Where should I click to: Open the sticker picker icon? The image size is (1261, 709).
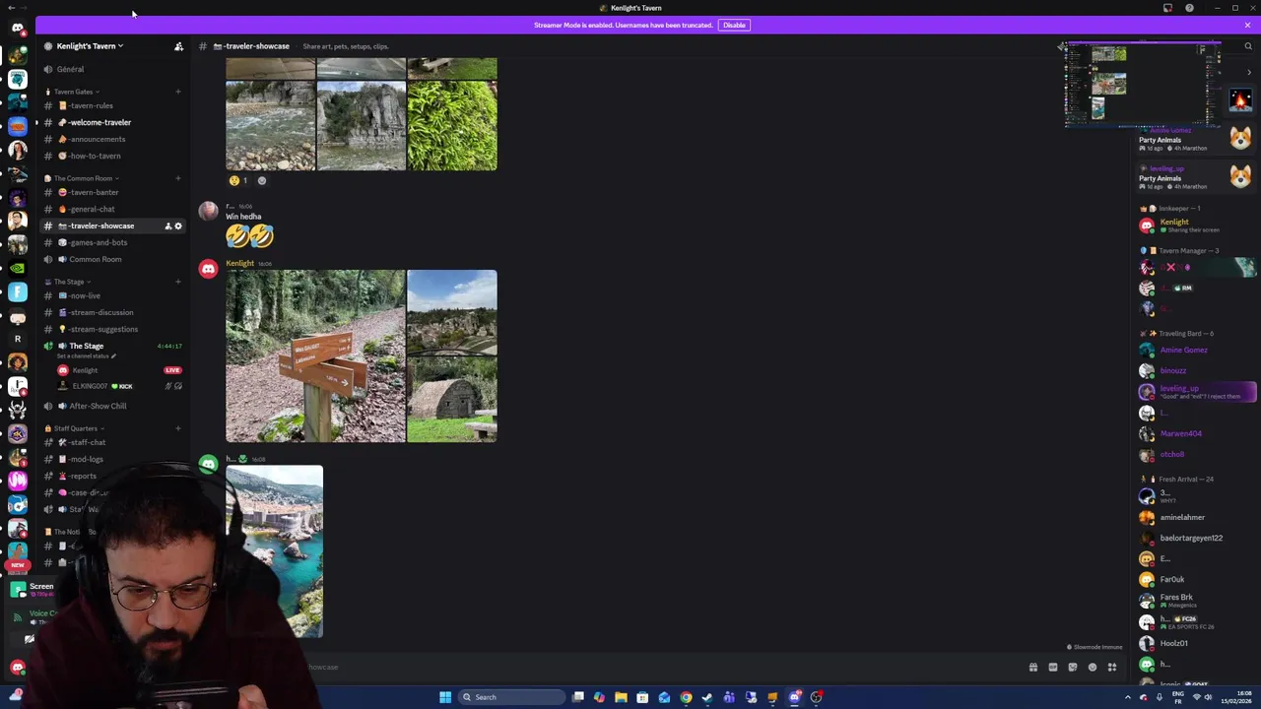[1073, 668]
